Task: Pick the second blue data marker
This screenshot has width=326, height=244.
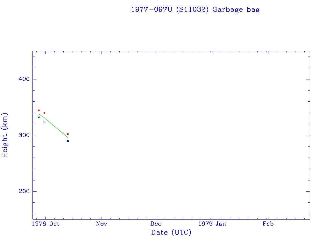Action: [44, 122]
